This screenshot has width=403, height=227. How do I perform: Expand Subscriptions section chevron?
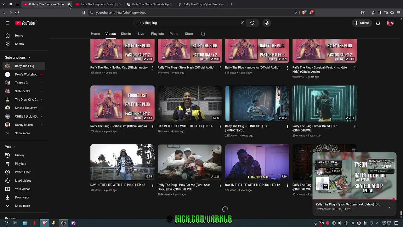pos(29,58)
